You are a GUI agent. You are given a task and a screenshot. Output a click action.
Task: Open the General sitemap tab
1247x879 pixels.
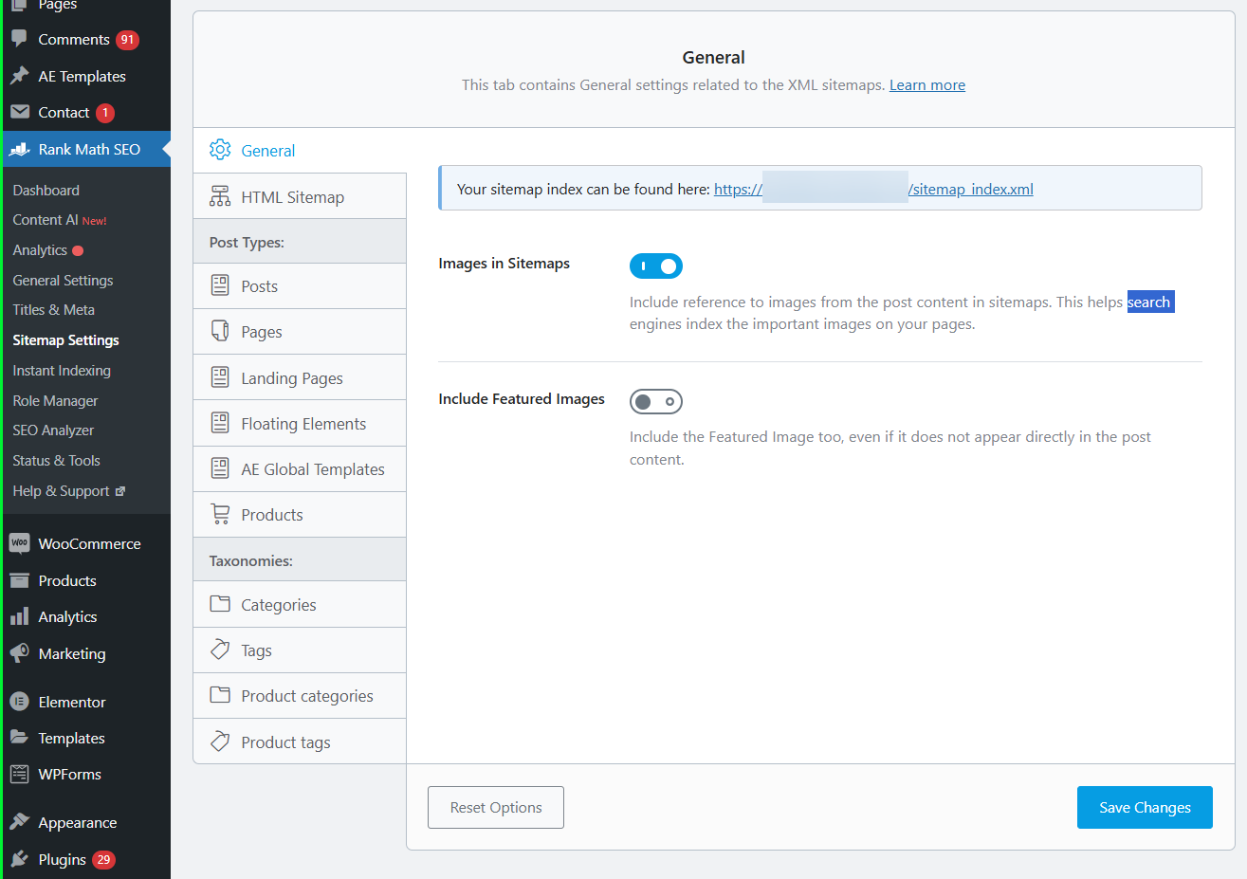(x=300, y=151)
